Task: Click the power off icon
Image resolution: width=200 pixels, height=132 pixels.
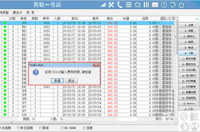Action: pos(181,5)
